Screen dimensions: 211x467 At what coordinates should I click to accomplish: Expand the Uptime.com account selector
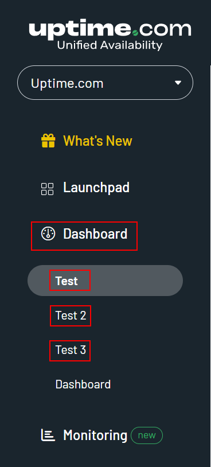point(105,83)
